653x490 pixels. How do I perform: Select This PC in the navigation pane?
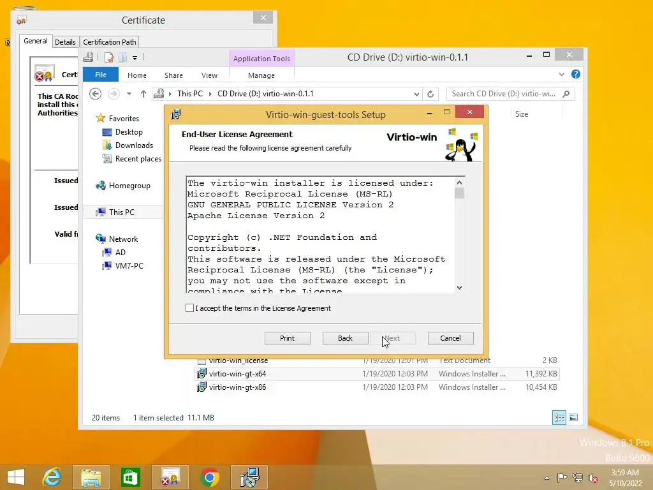point(122,212)
